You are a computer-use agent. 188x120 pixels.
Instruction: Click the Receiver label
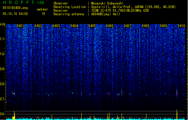[x=61, y=10]
